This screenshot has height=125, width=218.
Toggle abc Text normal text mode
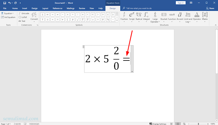(x=22, y=21)
